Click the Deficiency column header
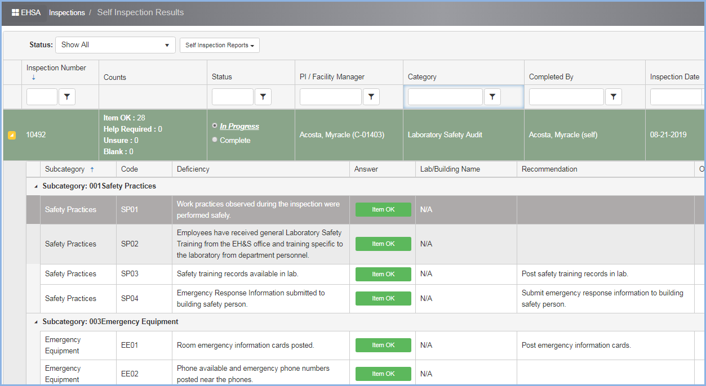 tap(193, 169)
